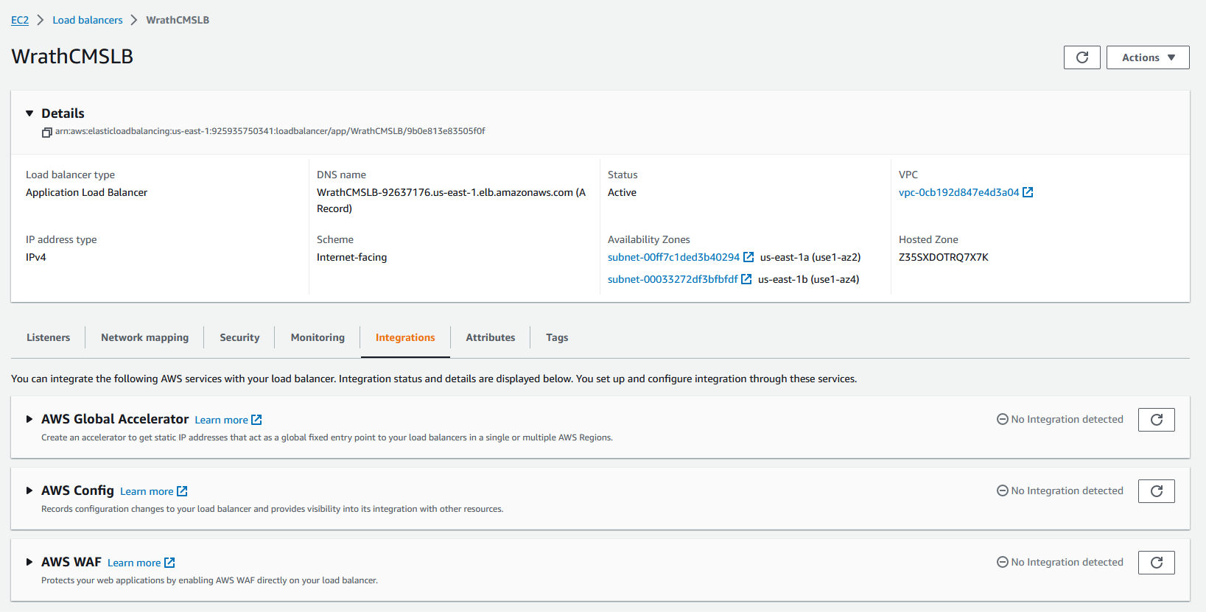Open the Actions dropdown menu
The image size is (1206, 612).
click(1147, 57)
